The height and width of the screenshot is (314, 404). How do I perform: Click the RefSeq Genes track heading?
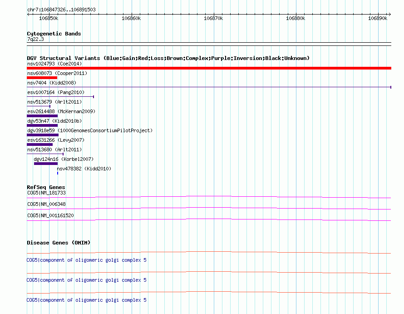pos(46,187)
